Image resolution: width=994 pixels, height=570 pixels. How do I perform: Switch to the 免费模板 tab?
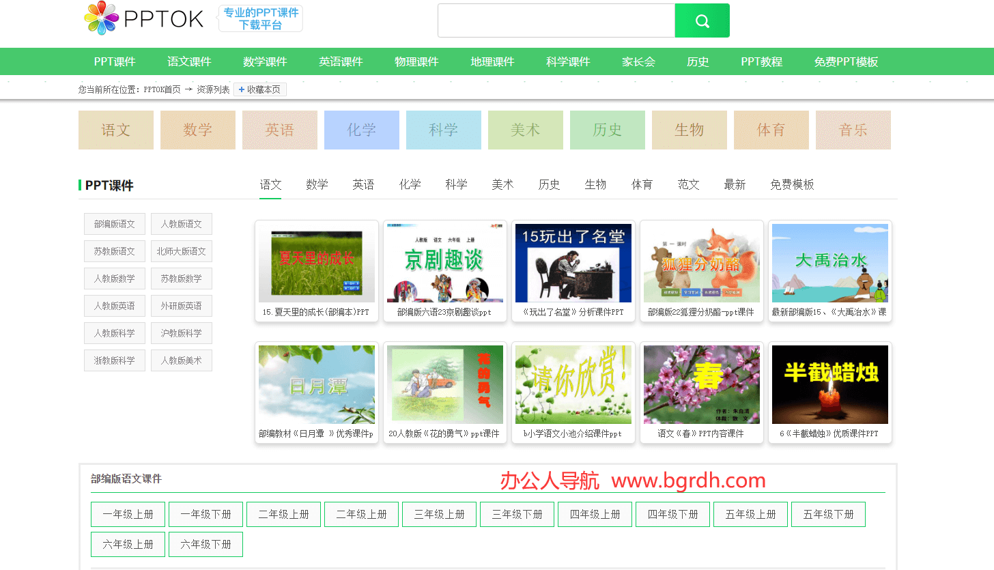pyautogui.click(x=792, y=184)
